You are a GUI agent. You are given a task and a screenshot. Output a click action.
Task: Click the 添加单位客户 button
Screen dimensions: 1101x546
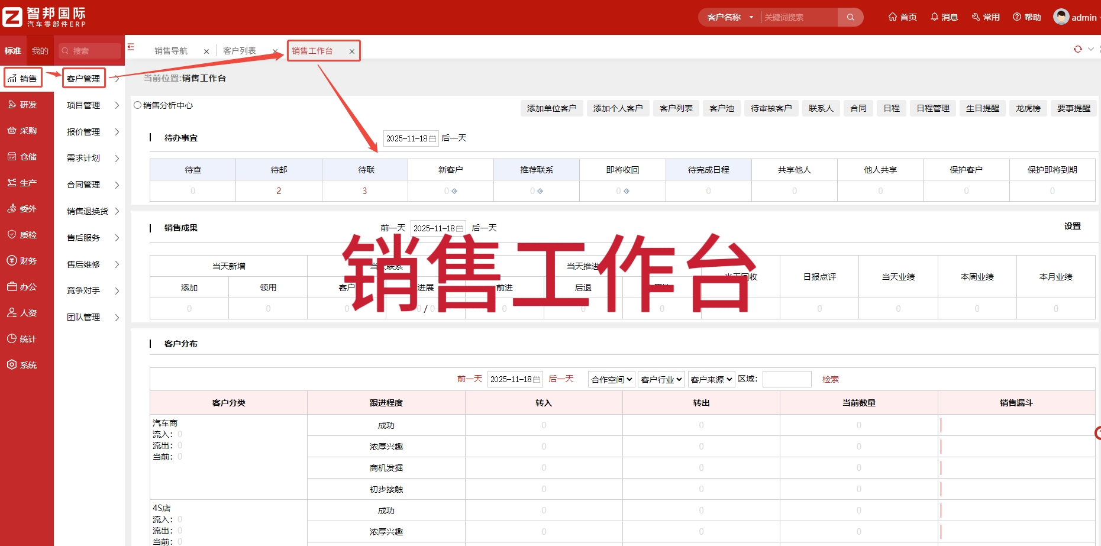(552, 108)
